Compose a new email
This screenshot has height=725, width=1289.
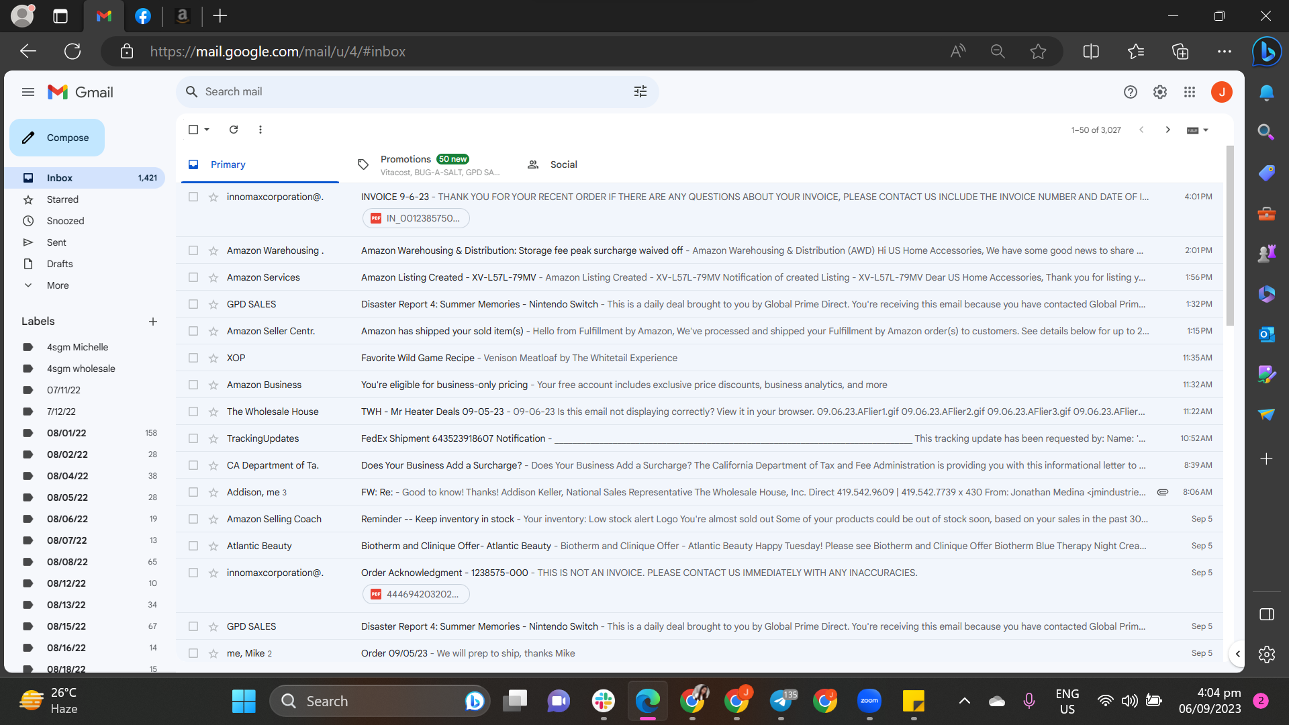click(x=57, y=138)
